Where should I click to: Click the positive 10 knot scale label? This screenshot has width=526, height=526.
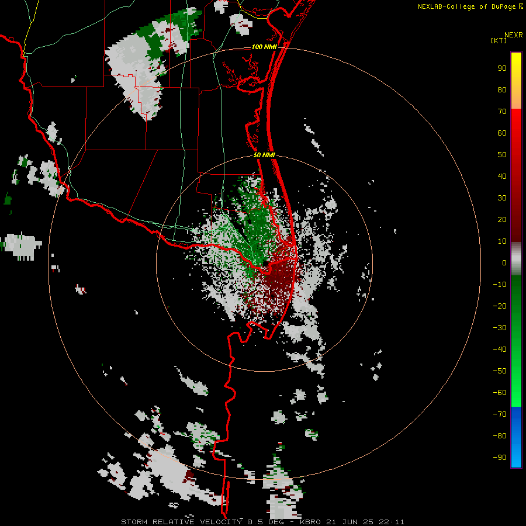coord(502,241)
